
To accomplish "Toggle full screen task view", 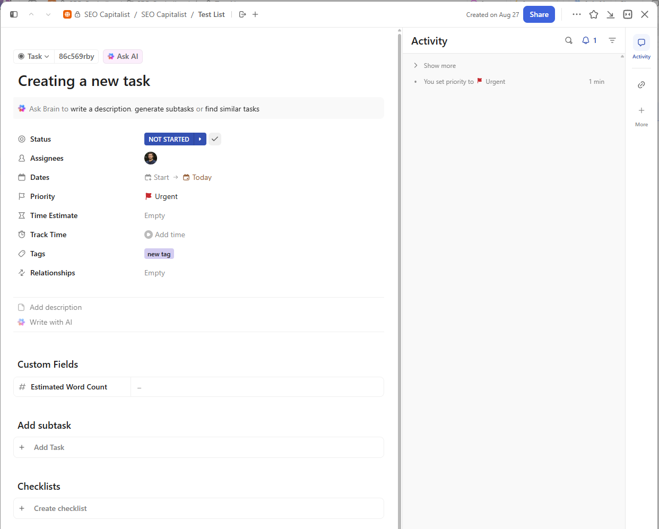I will [628, 14].
